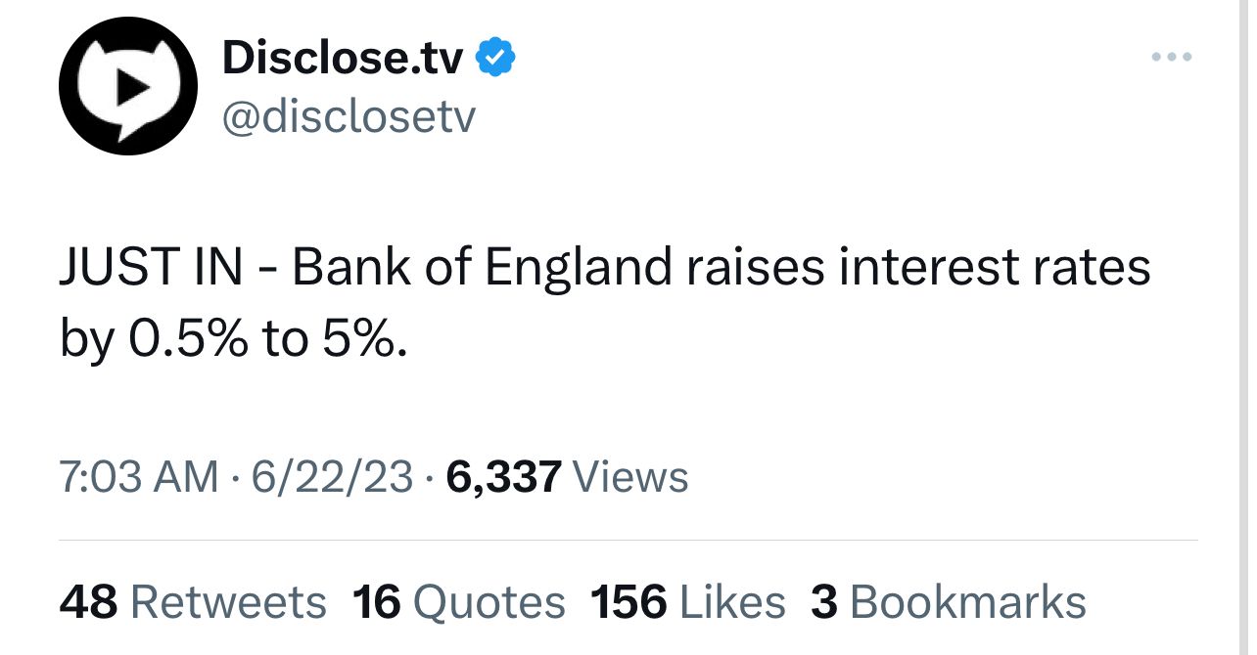Click the blue verified checkmark badge
Screen dimensions: 1257x655
coord(495,59)
